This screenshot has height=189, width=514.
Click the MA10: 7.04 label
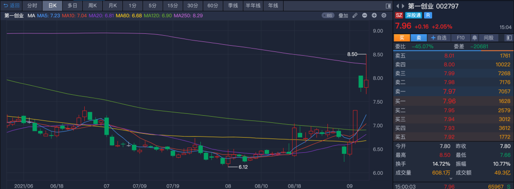pyautogui.click(x=74, y=15)
